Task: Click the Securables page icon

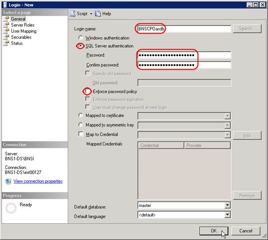Action: pyautogui.click(x=6, y=37)
